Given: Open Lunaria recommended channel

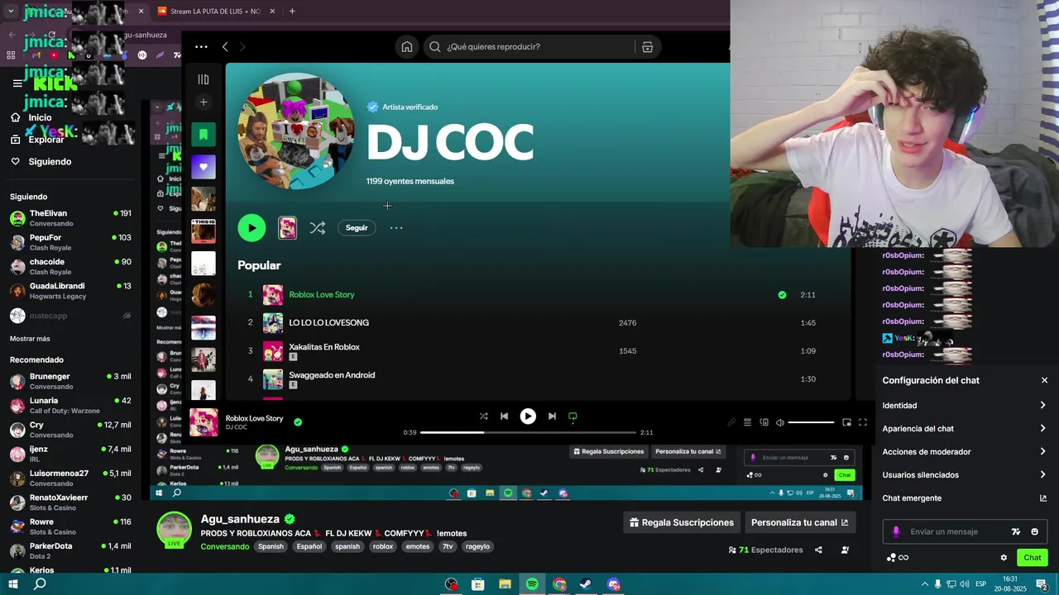Looking at the screenshot, I should click(70, 406).
